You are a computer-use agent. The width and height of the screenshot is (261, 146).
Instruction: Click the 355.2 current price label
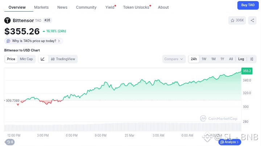point(247,71)
